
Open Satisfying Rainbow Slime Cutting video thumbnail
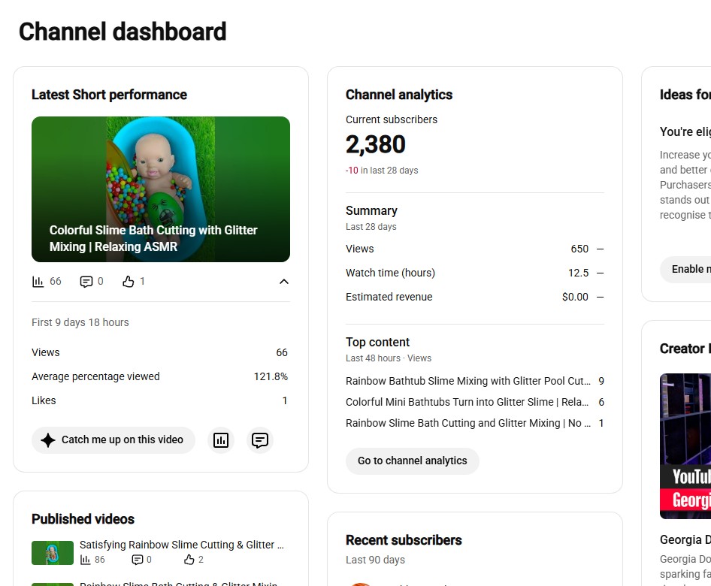(x=53, y=552)
